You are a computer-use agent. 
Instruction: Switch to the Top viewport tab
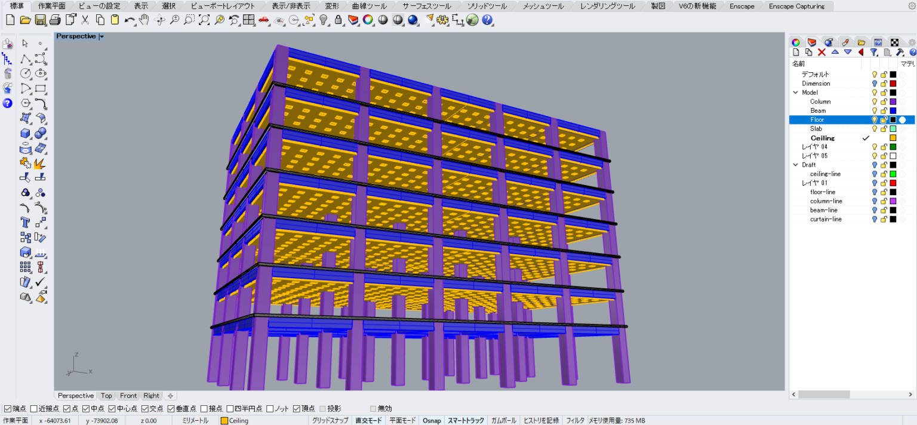(106, 396)
